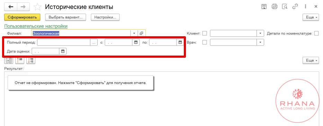Open Пользовательские настройки link

36,26
